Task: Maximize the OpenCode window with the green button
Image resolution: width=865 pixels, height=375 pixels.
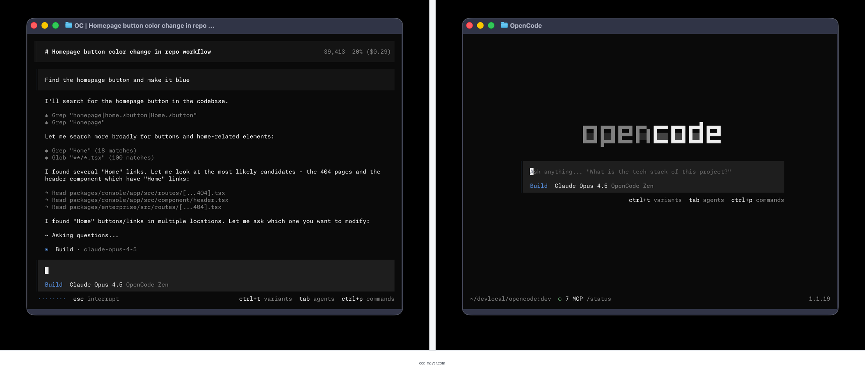Action: click(491, 25)
